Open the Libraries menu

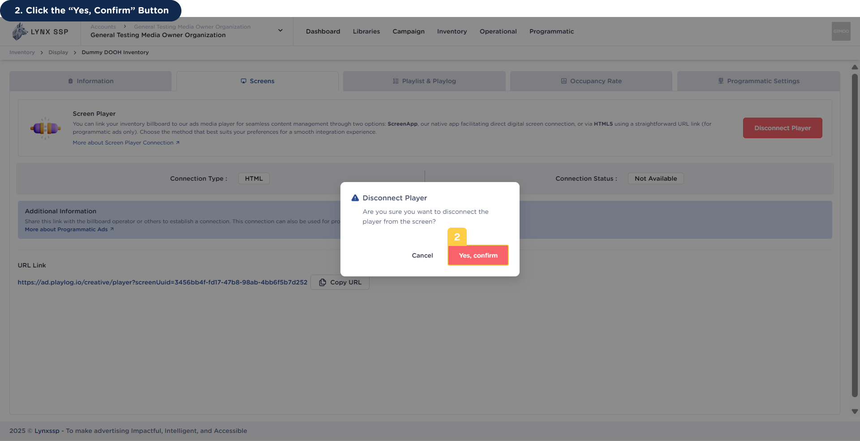click(366, 31)
